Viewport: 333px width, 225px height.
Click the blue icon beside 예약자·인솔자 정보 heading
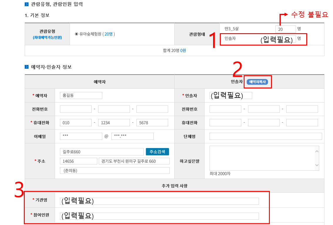point(27,67)
